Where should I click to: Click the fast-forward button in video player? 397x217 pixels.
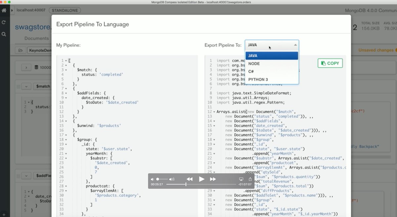tap(213, 179)
